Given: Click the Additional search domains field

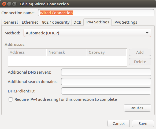Looking at the screenshot, I should tap(106, 82).
